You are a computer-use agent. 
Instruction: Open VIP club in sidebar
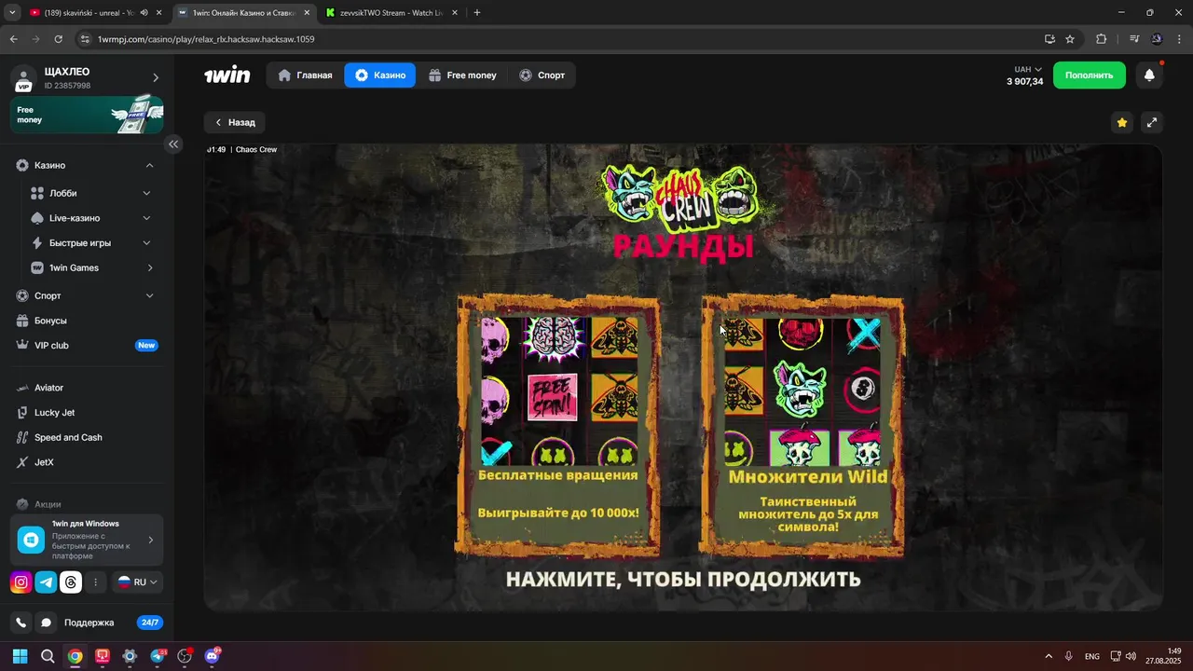[87, 346]
